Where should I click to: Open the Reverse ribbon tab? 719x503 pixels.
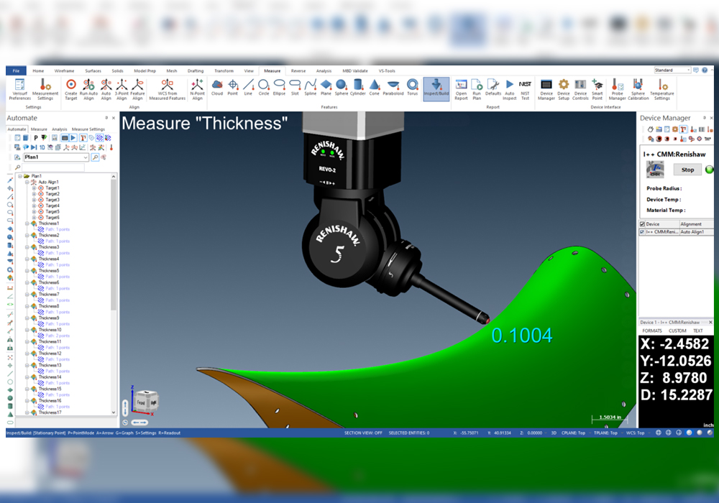[298, 70]
